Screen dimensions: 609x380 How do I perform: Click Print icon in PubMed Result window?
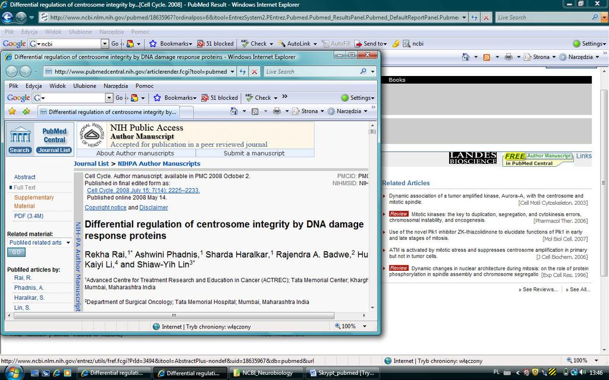point(508,57)
